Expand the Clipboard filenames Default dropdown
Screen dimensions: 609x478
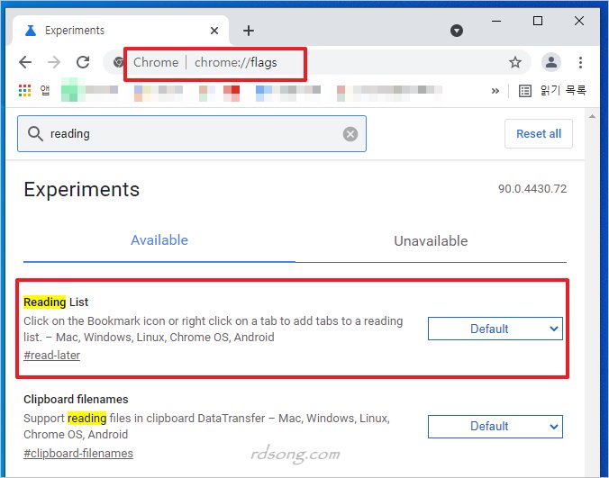(495, 426)
